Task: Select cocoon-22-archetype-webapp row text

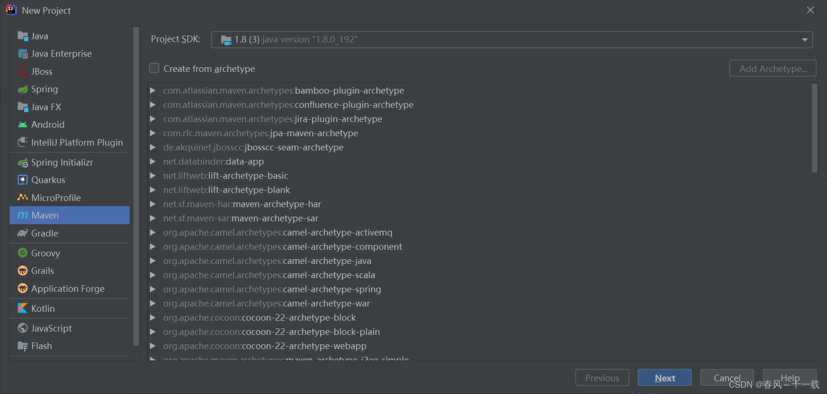Action: (x=265, y=346)
